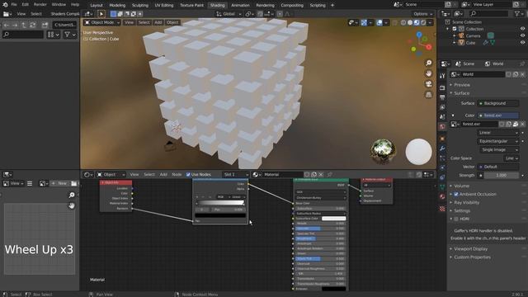Open the outliner filter dropdown

519,14
